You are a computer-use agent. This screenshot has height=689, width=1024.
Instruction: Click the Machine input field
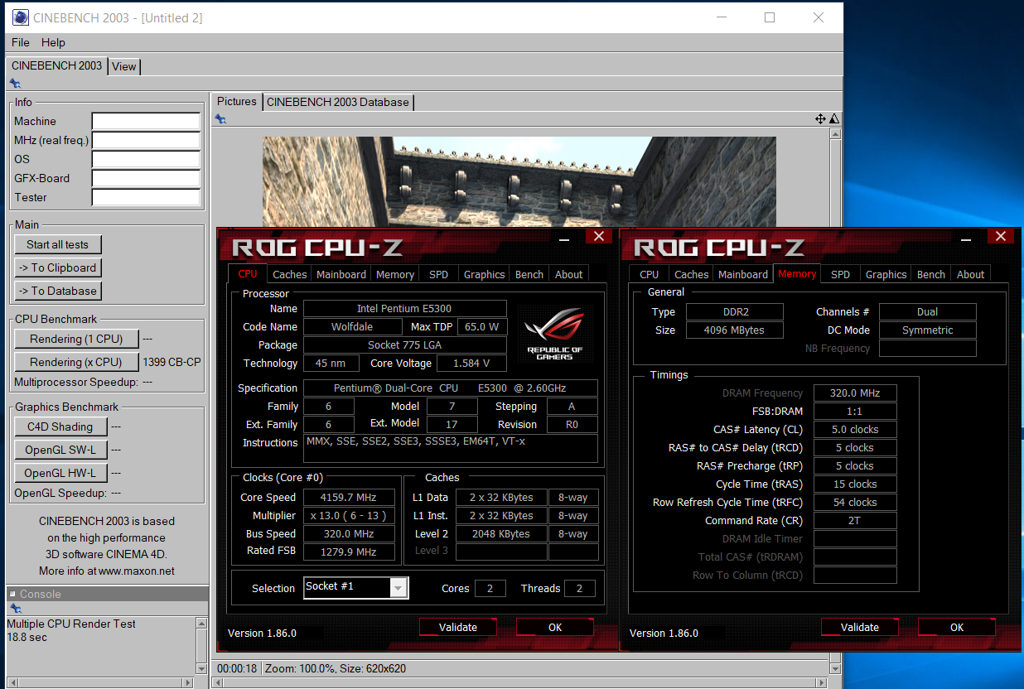click(x=146, y=121)
